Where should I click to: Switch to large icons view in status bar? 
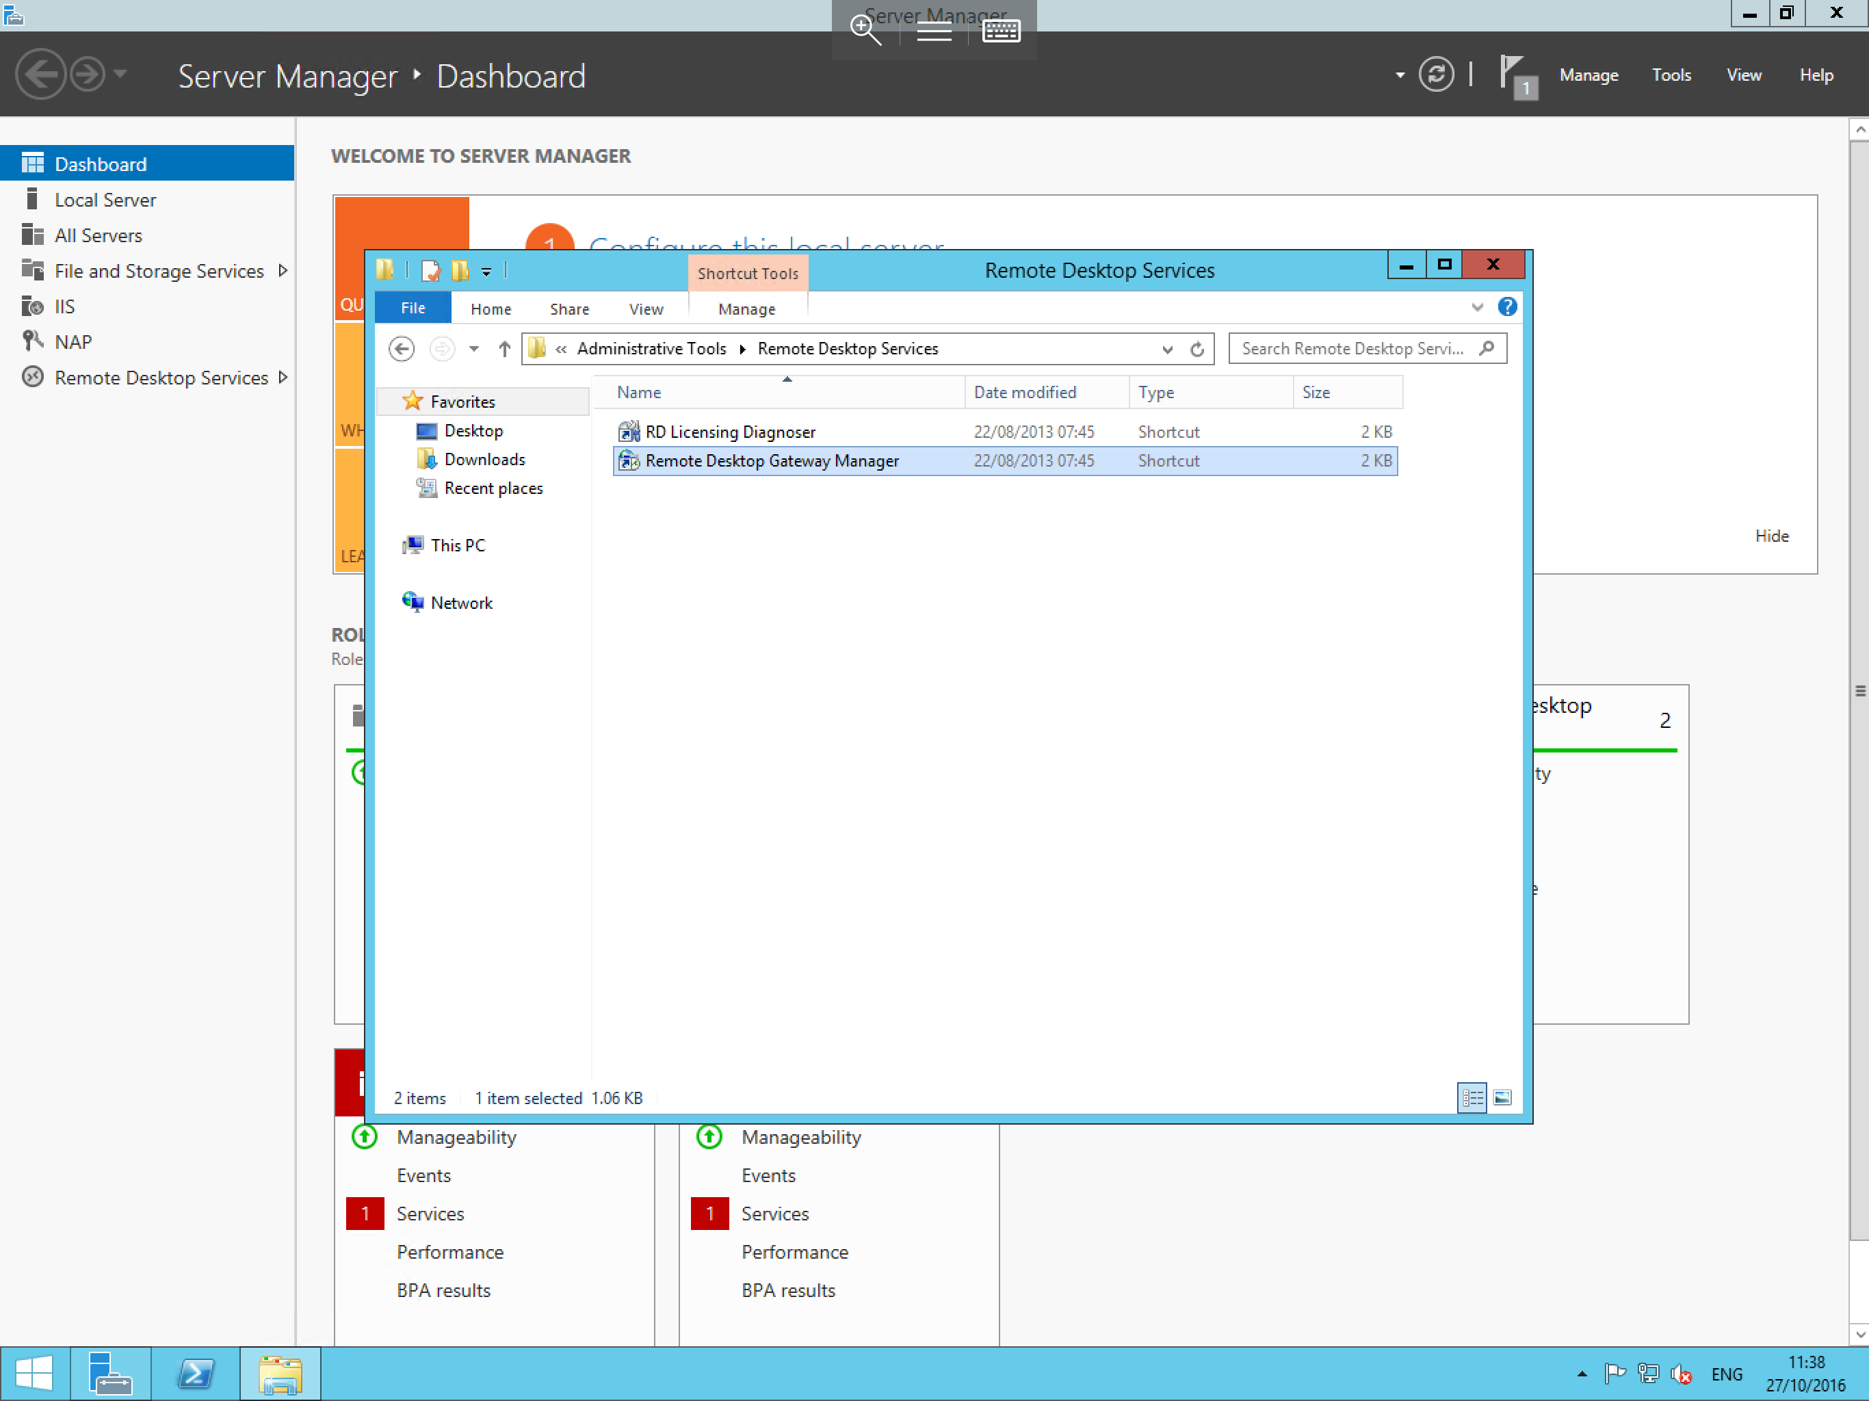1502,1098
